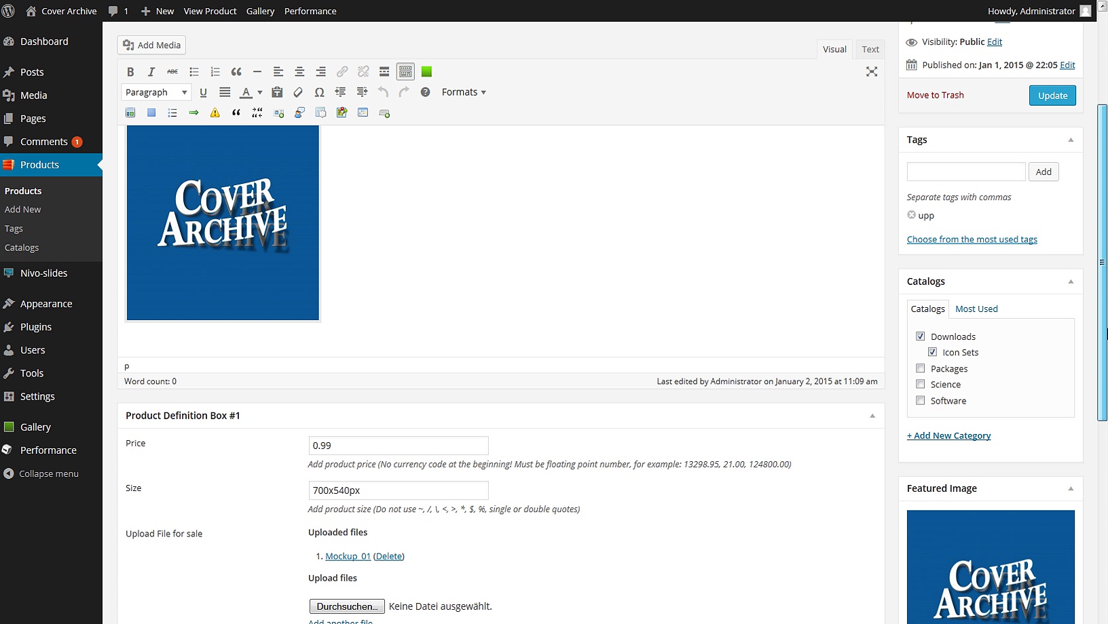
Task: Open the Paragraph format dropdown
Action: coord(156,92)
